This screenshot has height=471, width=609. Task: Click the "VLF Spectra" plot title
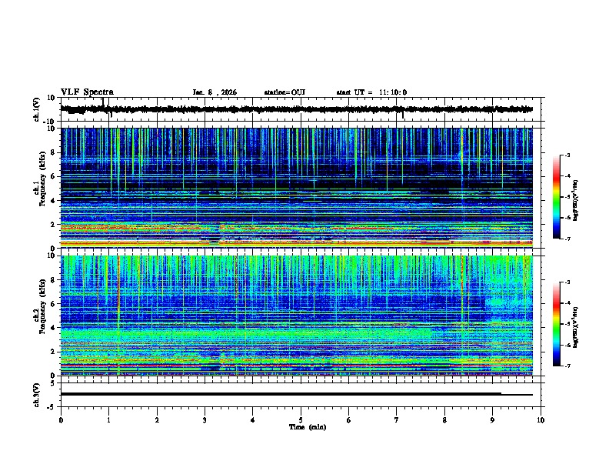87,92
